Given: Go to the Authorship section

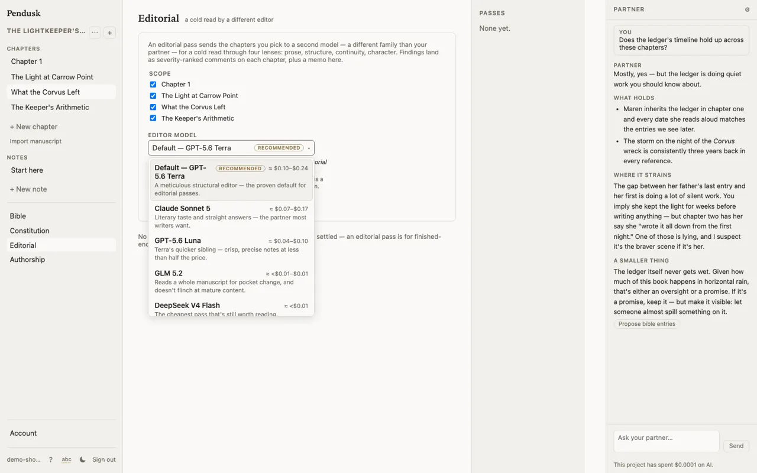Looking at the screenshot, I should click(62, 260).
